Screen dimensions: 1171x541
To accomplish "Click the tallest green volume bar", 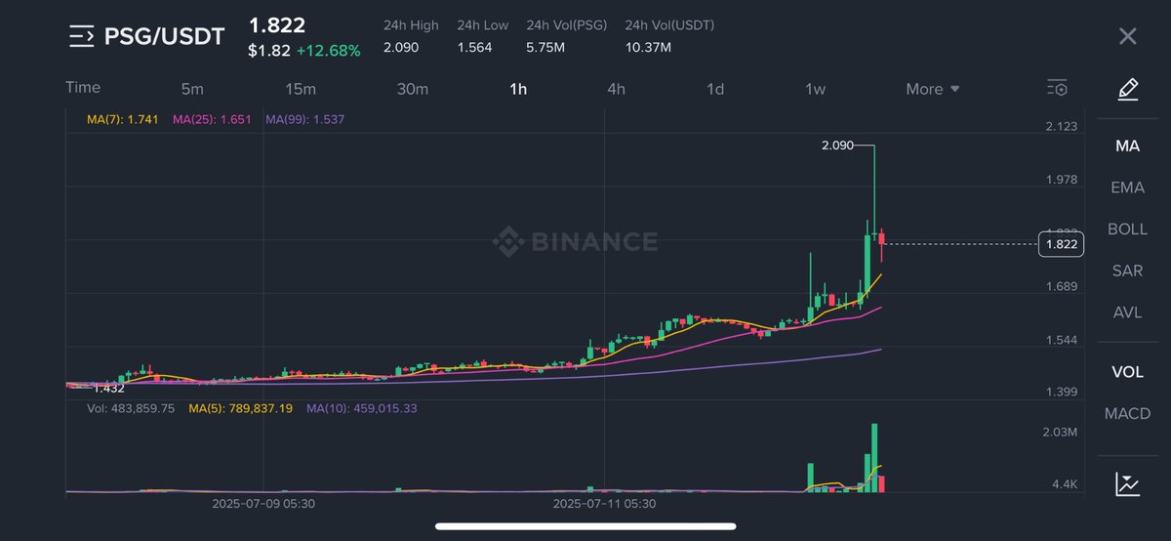I will (874, 457).
